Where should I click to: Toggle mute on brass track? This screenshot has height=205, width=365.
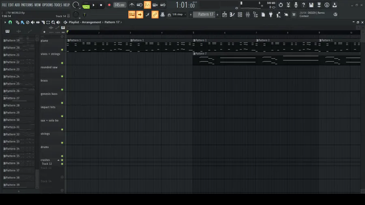62,90
